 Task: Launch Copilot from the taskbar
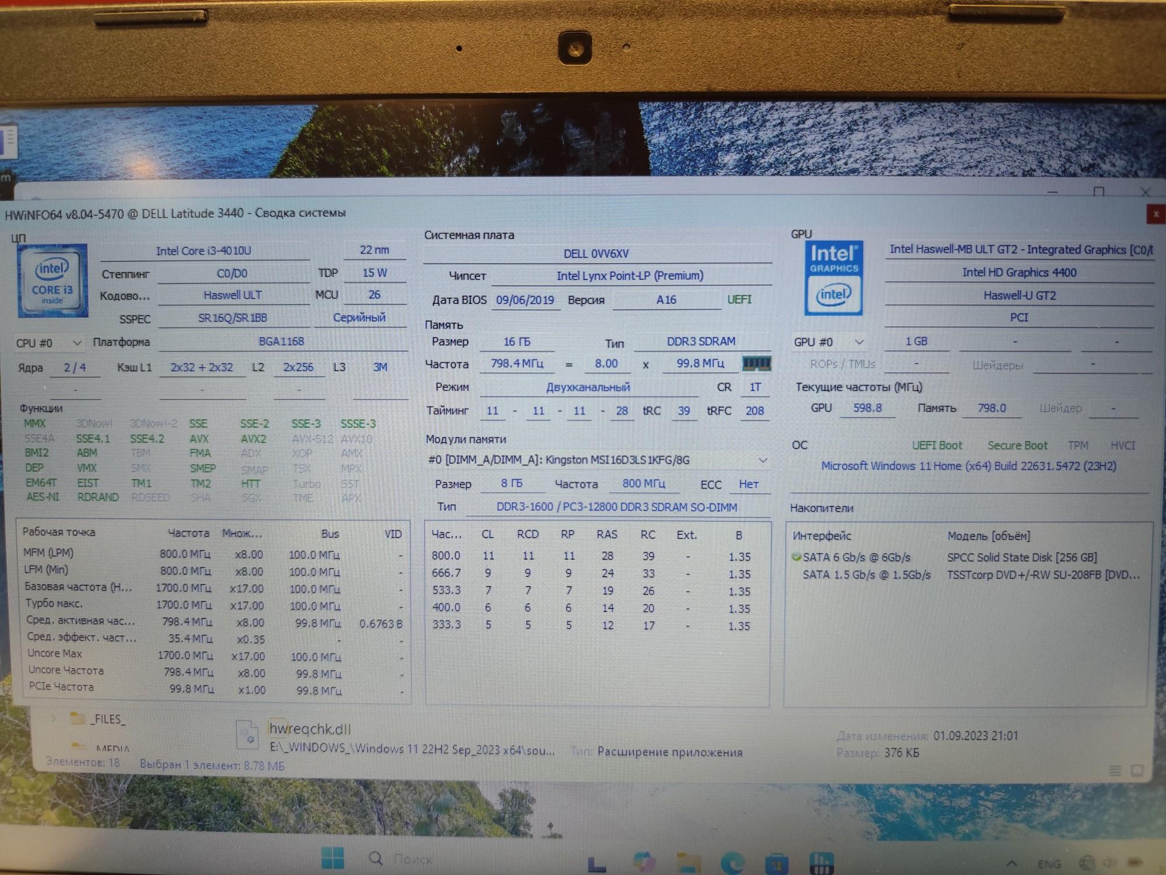[x=644, y=862]
